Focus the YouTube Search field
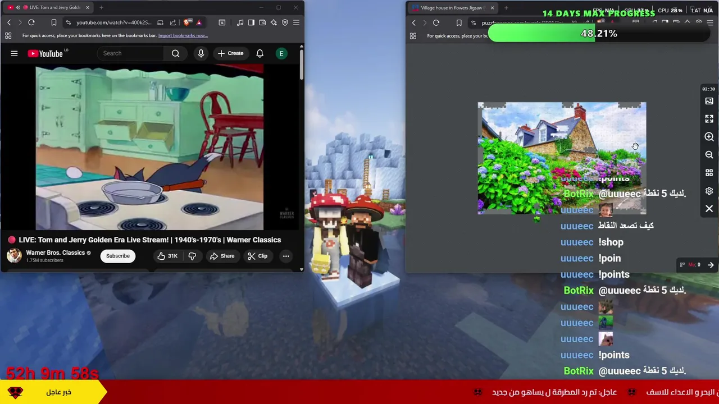Viewport: 719px width, 404px height. pyautogui.click(x=130, y=53)
